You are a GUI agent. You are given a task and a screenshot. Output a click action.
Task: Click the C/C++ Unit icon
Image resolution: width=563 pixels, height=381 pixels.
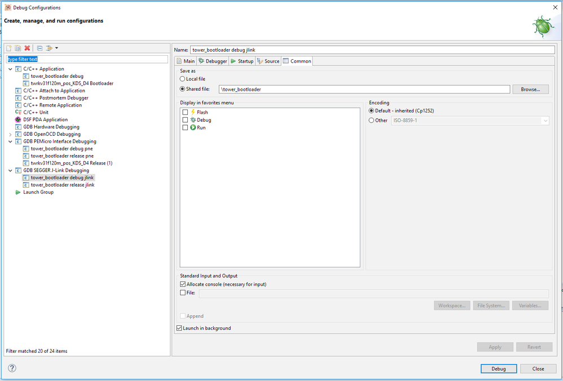pos(18,112)
